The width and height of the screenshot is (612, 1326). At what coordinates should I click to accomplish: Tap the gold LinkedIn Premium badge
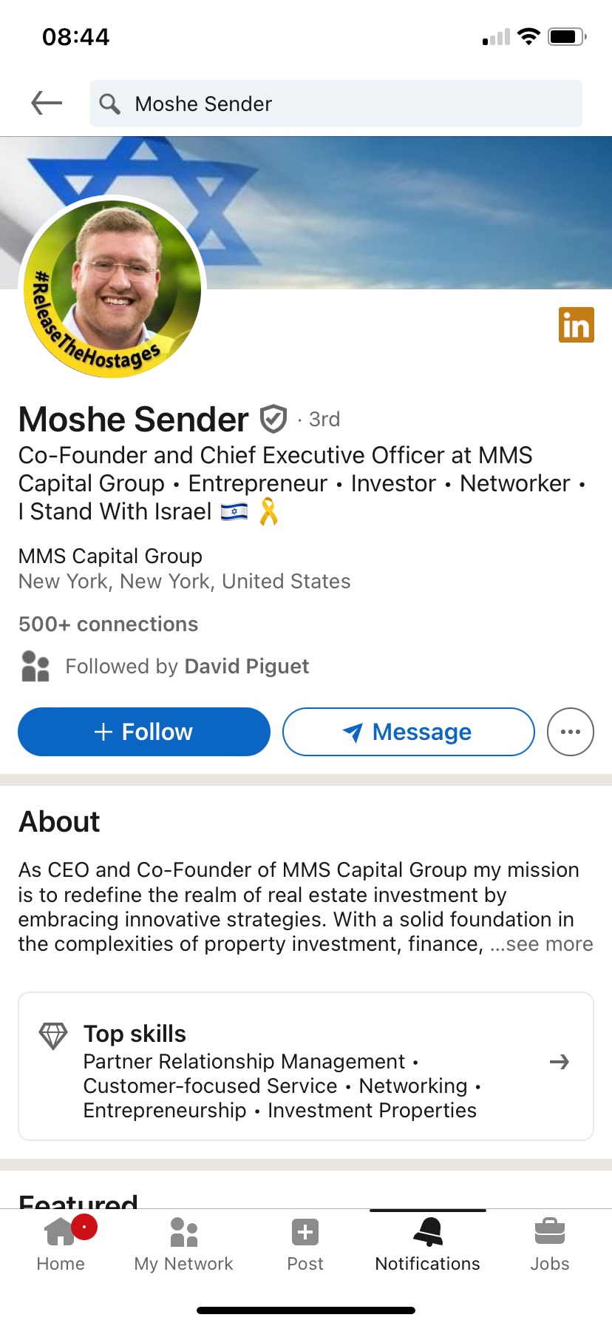(x=576, y=325)
